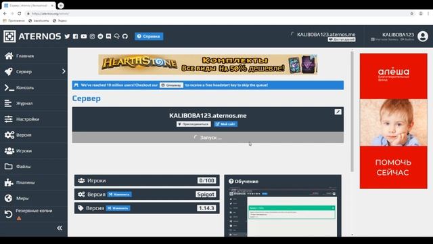The image size is (433, 244).
Task: Click the 1.14.3 version label
Action: coord(206,208)
